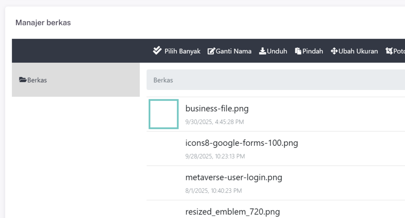
Task: Select the Pindah text in toolbar
Action: point(313,51)
